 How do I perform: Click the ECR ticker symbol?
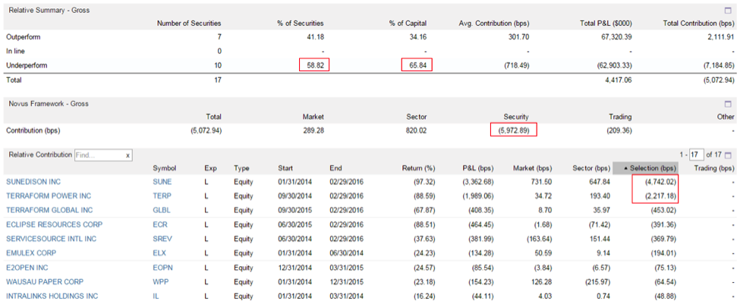160,224
